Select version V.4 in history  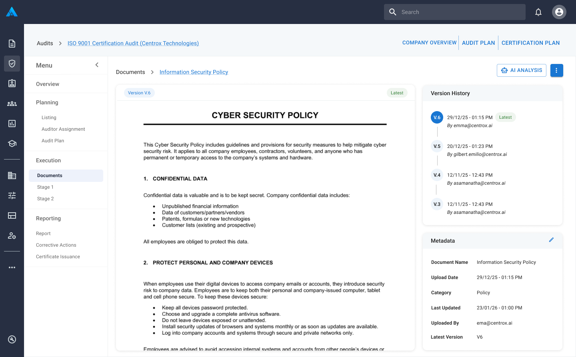click(x=437, y=175)
